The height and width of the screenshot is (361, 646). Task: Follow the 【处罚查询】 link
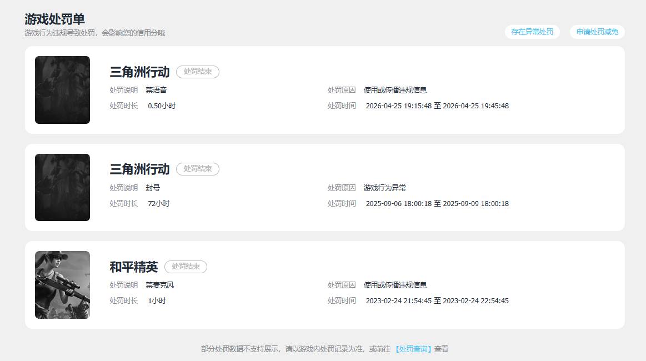(x=413, y=349)
